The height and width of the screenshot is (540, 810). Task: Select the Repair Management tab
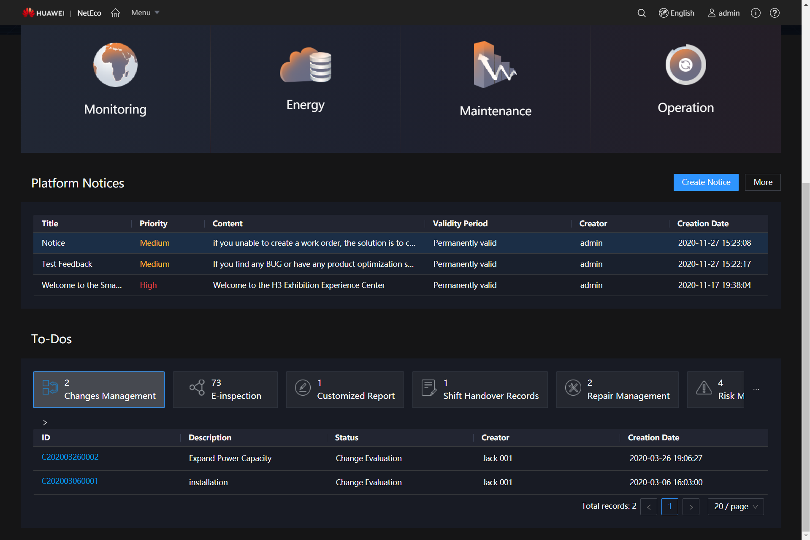tap(617, 389)
